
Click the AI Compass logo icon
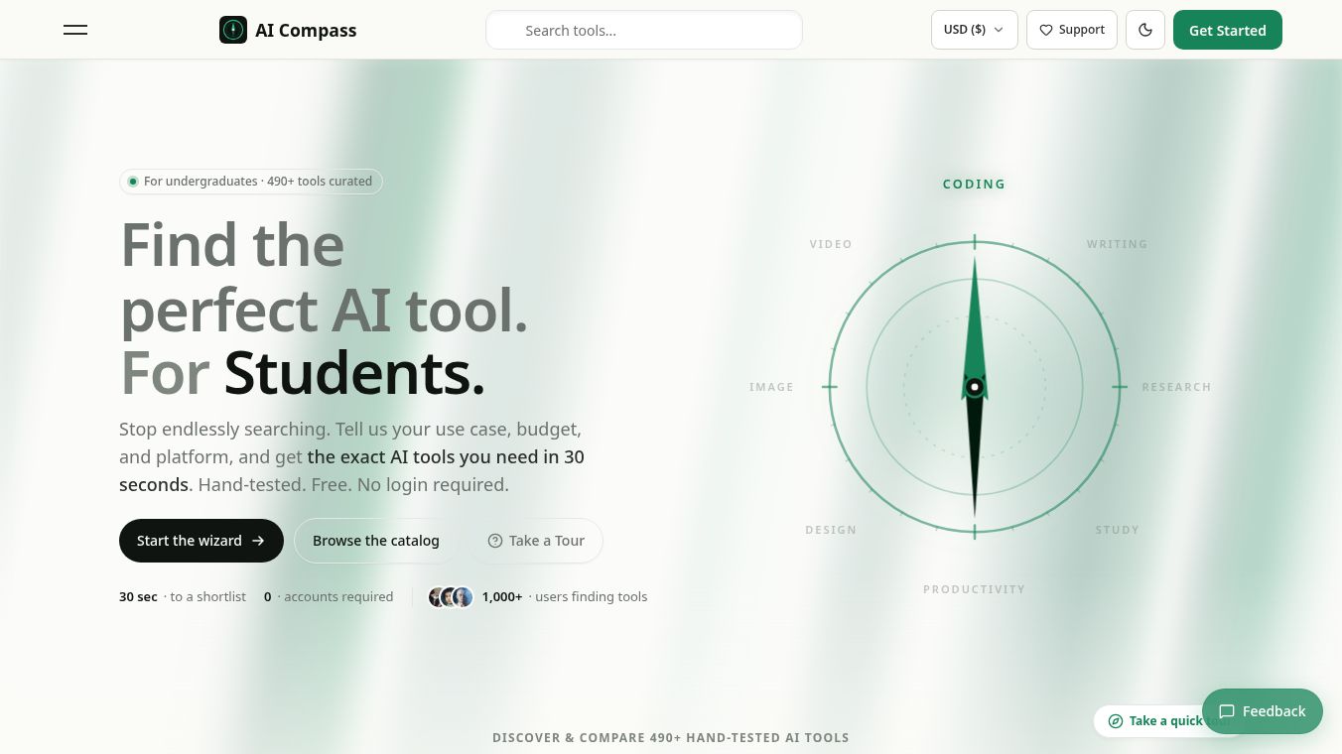pyautogui.click(x=233, y=30)
